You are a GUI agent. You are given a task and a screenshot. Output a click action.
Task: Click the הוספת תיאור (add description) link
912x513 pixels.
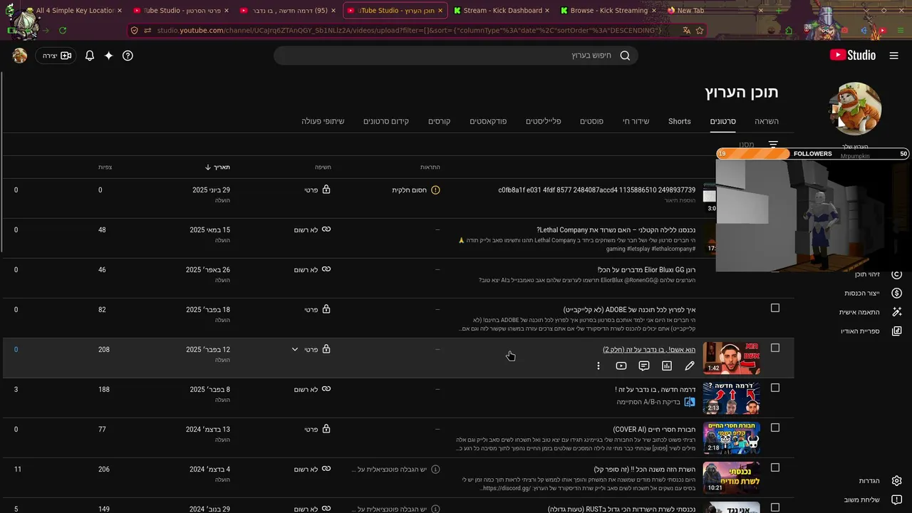(680, 200)
